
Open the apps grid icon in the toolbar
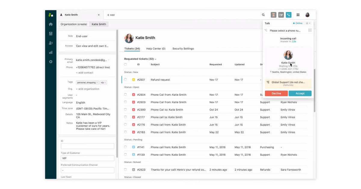298,14
